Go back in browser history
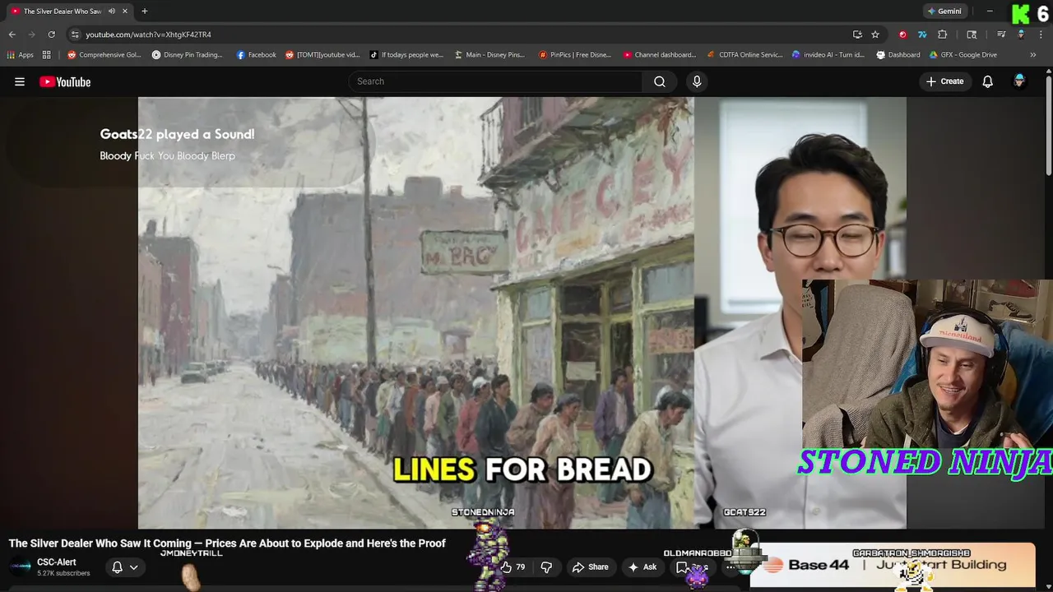Image resolution: width=1053 pixels, height=592 pixels. click(x=12, y=35)
